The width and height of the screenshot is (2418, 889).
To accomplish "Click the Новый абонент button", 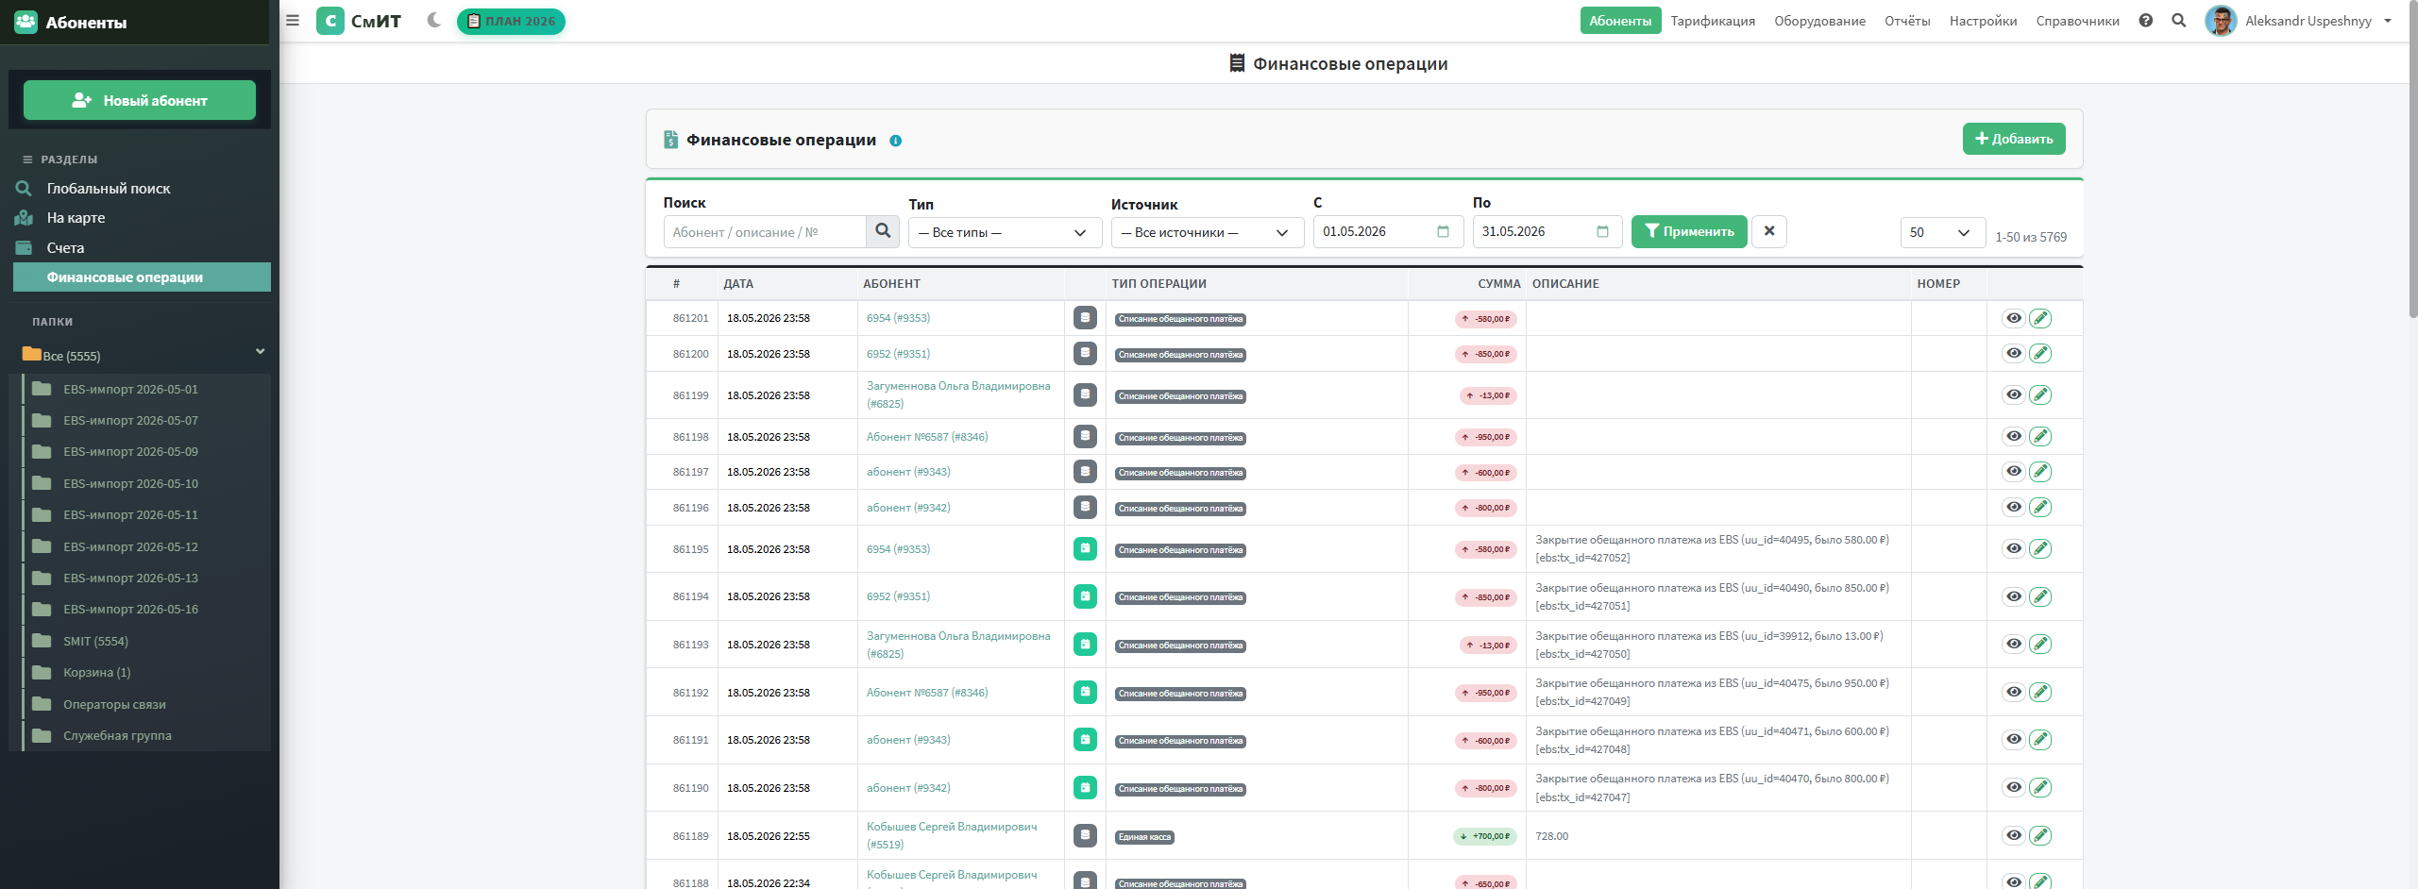I will coord(140,100).
